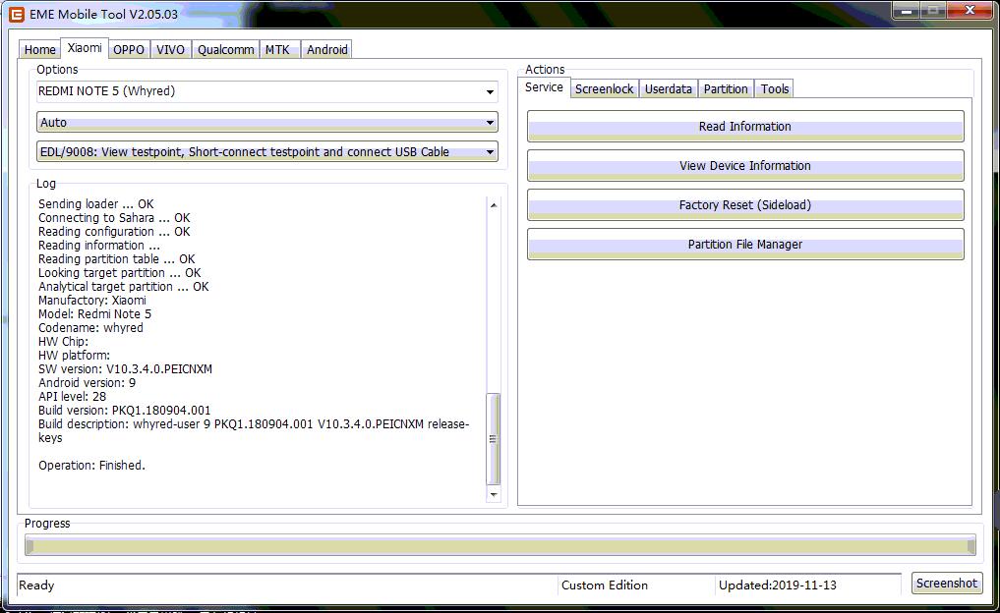Switch to the Partition actions tab
This screenshot has width=1000, height=613.
click(x=726, y=89)
